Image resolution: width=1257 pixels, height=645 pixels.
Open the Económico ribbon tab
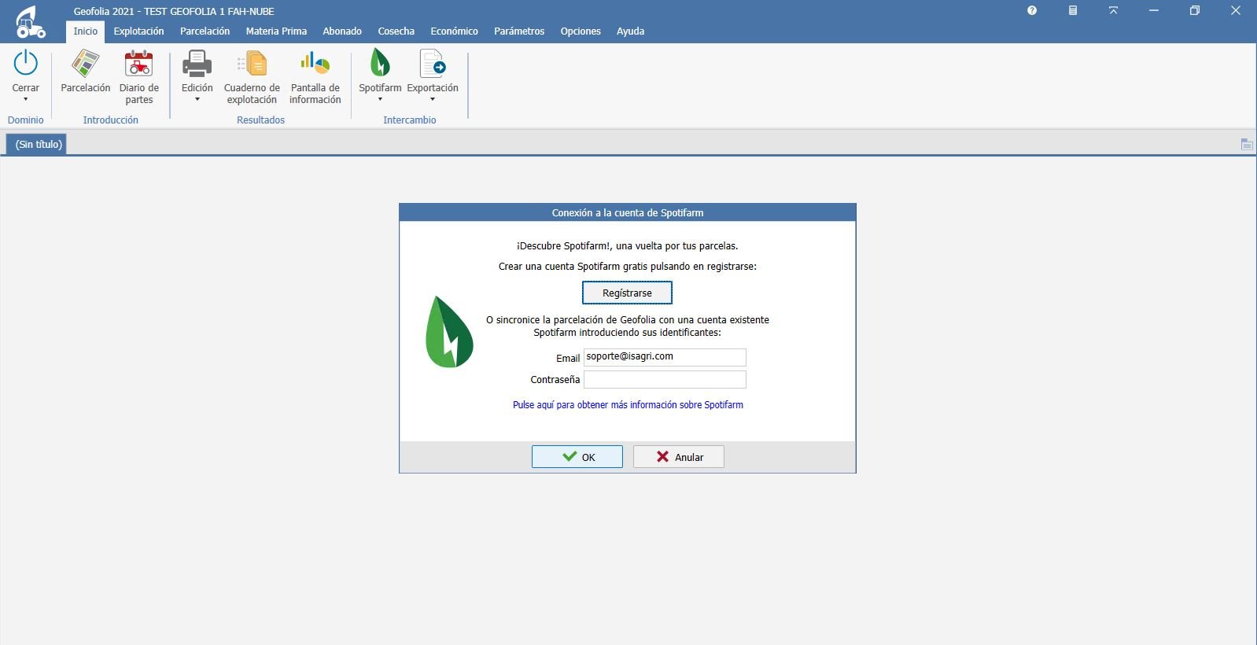[454, 31]
